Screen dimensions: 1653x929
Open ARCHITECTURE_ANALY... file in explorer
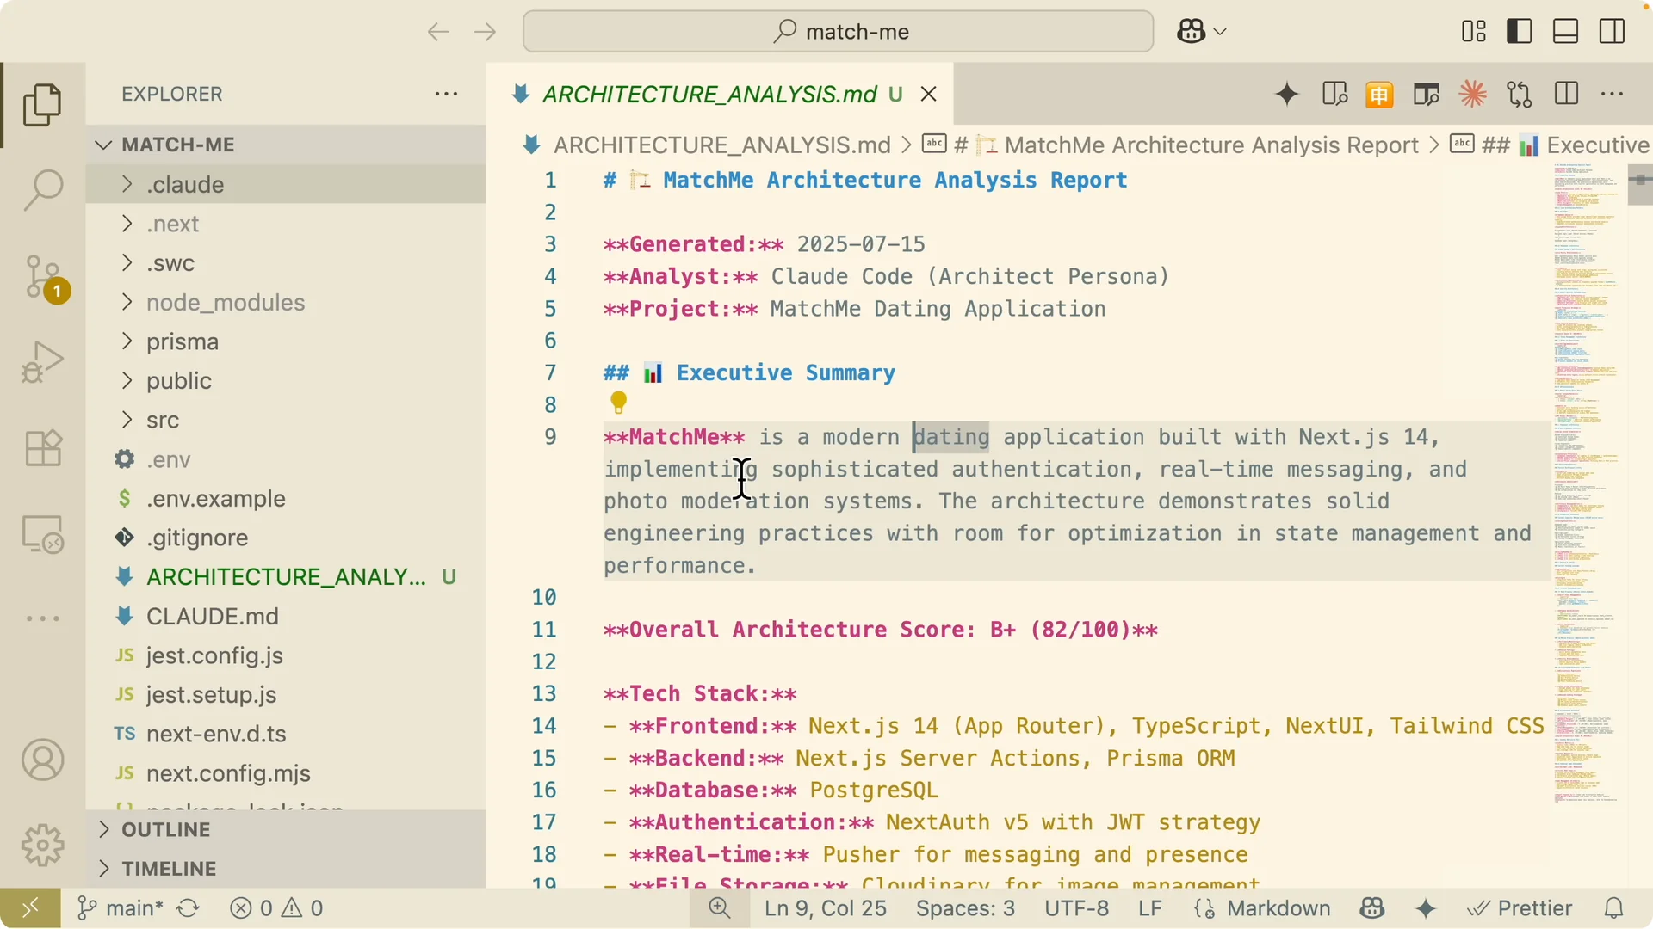click(286, 577)
